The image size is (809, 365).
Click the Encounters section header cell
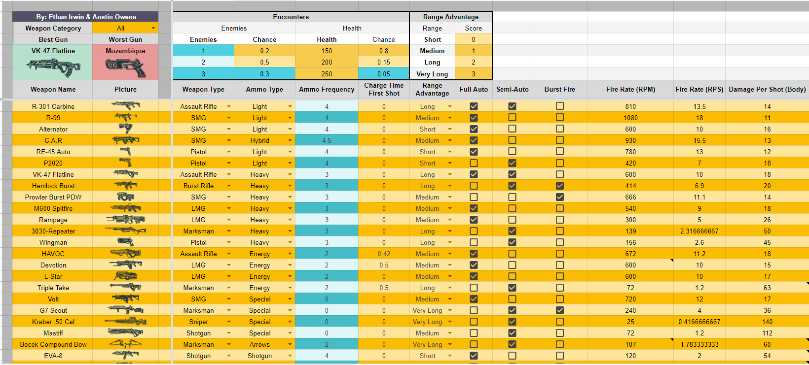point(291,17)
